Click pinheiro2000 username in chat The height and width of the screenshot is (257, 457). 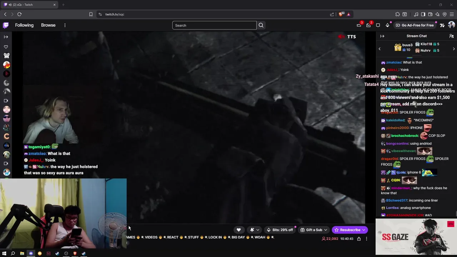397,128
